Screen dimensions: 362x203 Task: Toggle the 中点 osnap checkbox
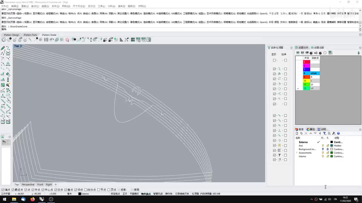[x=33, y=190]
